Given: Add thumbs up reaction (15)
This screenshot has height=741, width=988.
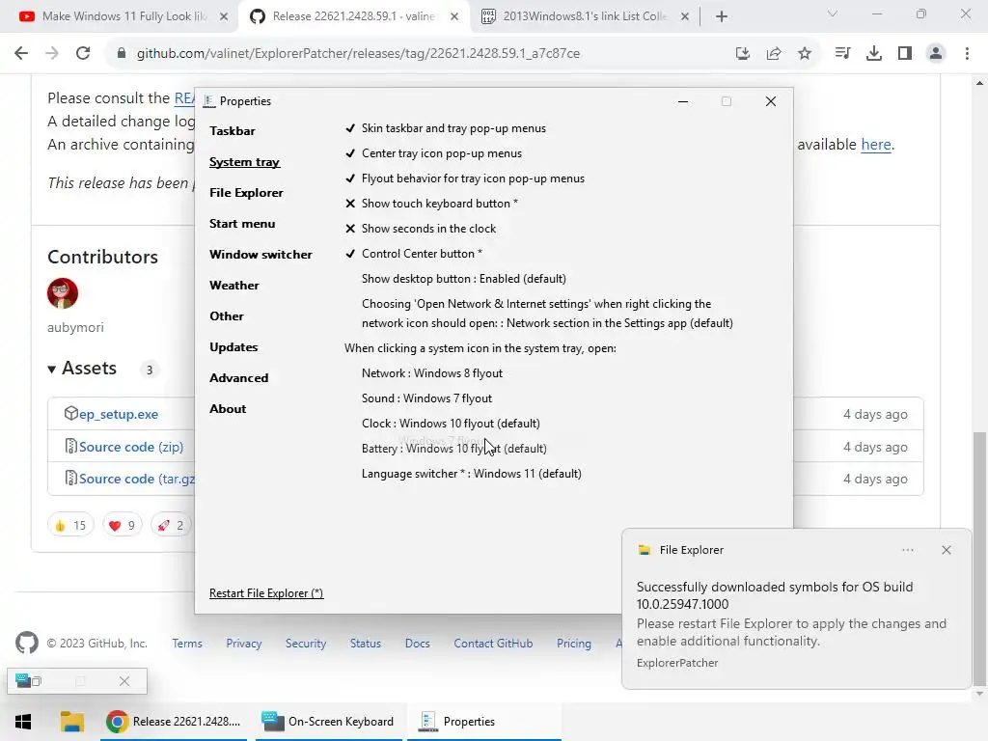Looking at the screenshot, I should (70, 525).
